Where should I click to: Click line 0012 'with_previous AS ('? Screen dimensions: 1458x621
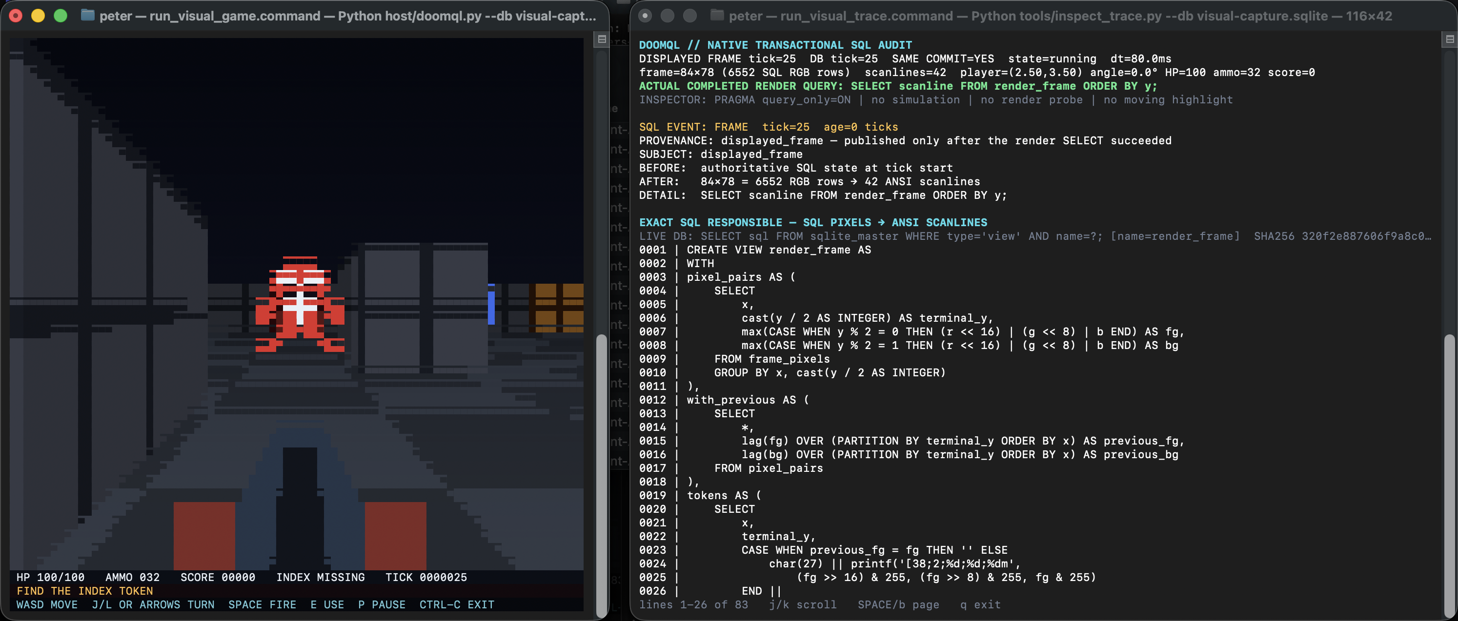(x=724, y=400)
